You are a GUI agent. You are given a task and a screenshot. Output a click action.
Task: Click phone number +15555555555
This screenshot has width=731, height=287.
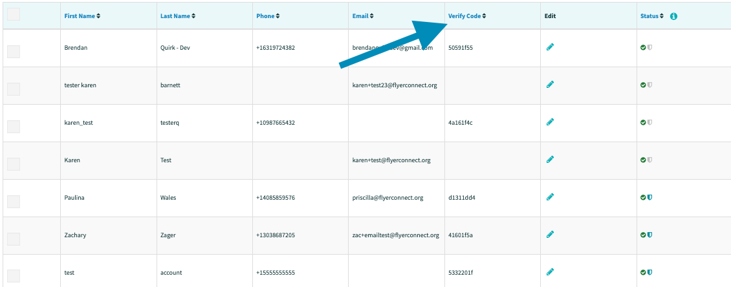coord(275,272)
